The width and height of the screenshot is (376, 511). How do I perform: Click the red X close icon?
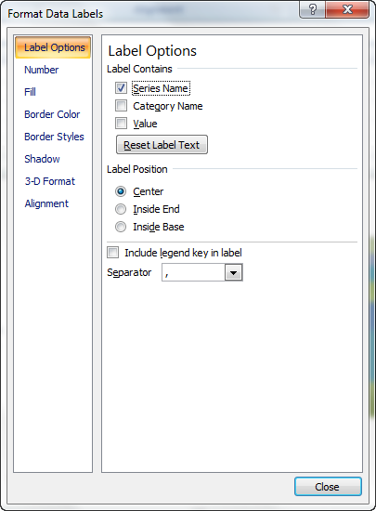347,9
